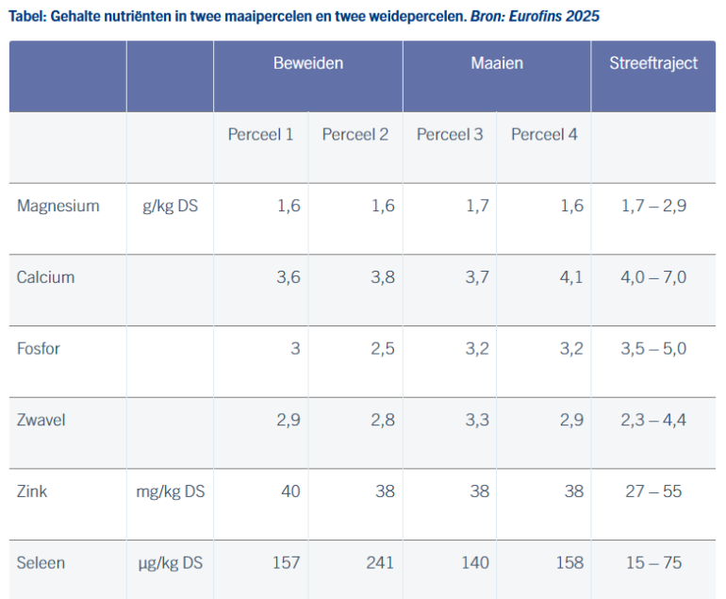Click the Fosfor row label

39,349
